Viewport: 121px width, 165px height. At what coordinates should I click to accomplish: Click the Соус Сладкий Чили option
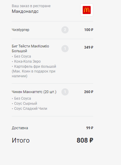pos(31,109)
